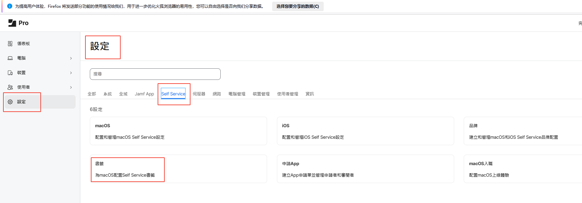Switch to the Jamf App tab
This screenshot has width=582, height=203.
pos(144,94)
